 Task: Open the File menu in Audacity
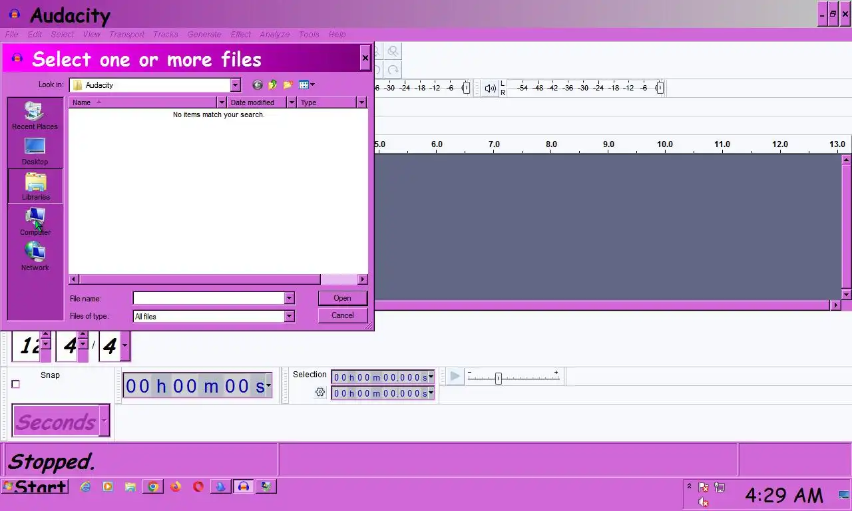pyautogui.click(x=12, y=35)
